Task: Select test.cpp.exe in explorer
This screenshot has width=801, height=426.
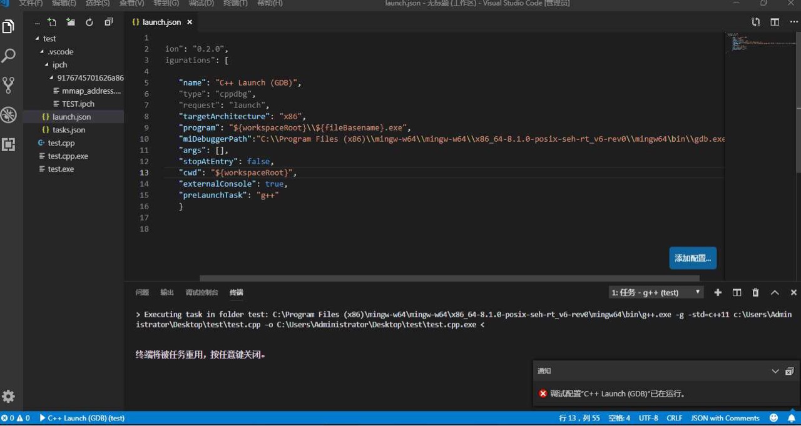Action: tap(68, 156)
